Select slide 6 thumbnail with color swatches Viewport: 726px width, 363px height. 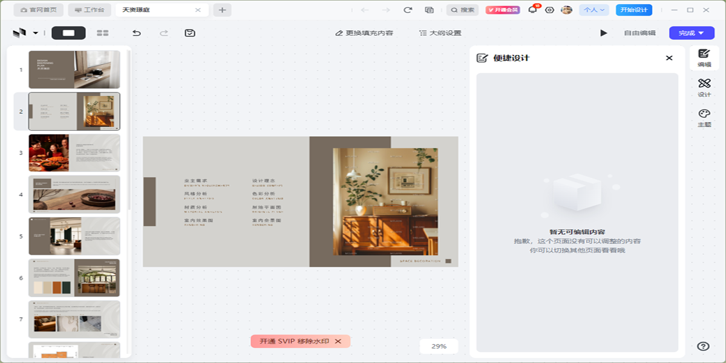[74, 278]
